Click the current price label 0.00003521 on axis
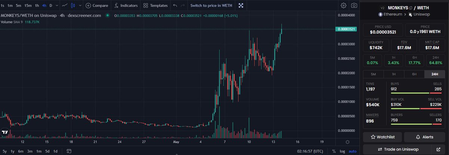449x155 pixels. click(x=346, y=29)
